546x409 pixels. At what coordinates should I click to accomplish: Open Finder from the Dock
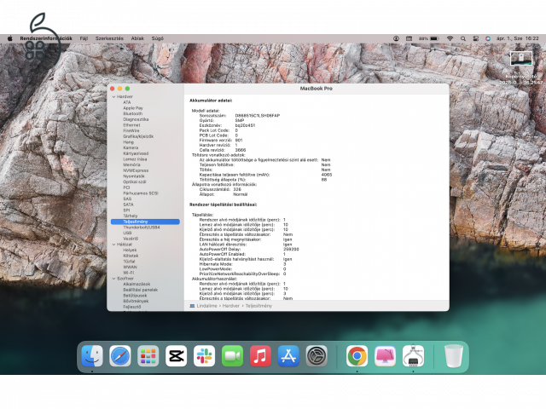tap(92, 356)
